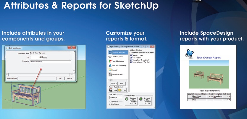This screenshot has height=119, width=247.
Task: Click the "Bench Wood HighBack" table cell
Action: point(200,97)
